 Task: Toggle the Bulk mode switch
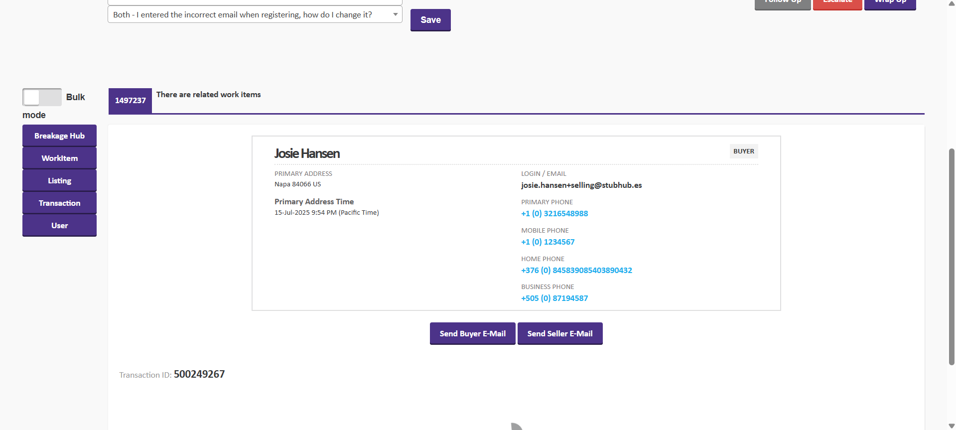(x=42, y=97)
